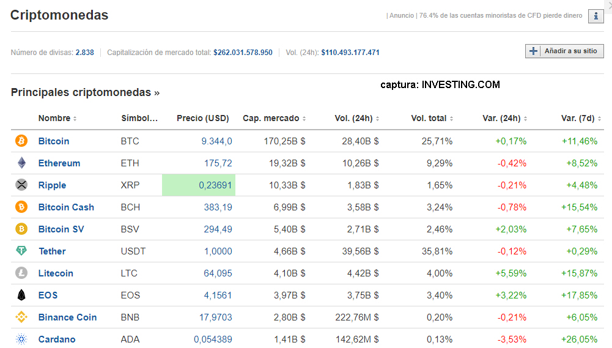
Task: Click the highlighted green Ripple price cell
Action: [x=199, y=185]
